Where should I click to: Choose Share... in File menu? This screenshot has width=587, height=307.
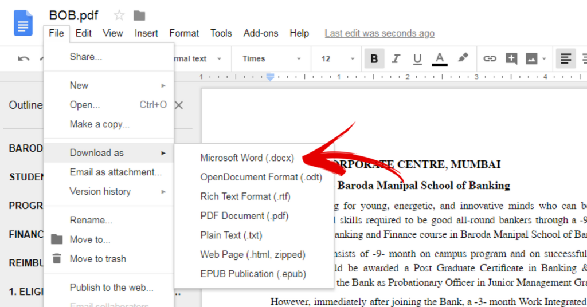click(x=108, y=57)
